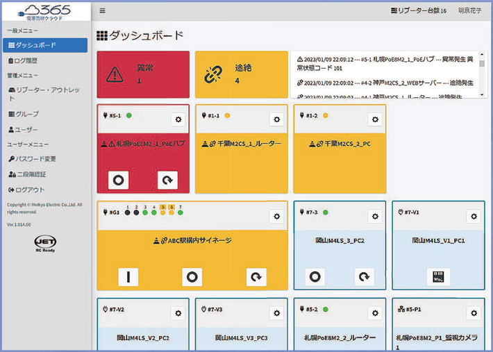Open gear settings for 千葉M2CS_1_ルーター card
Screen dimensions: 493x352
point(276,119)
